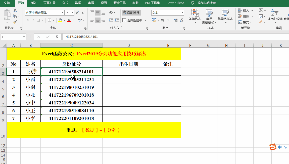Open 单元格样式 cell styles

pyautogui.click(x=225, y=16)
